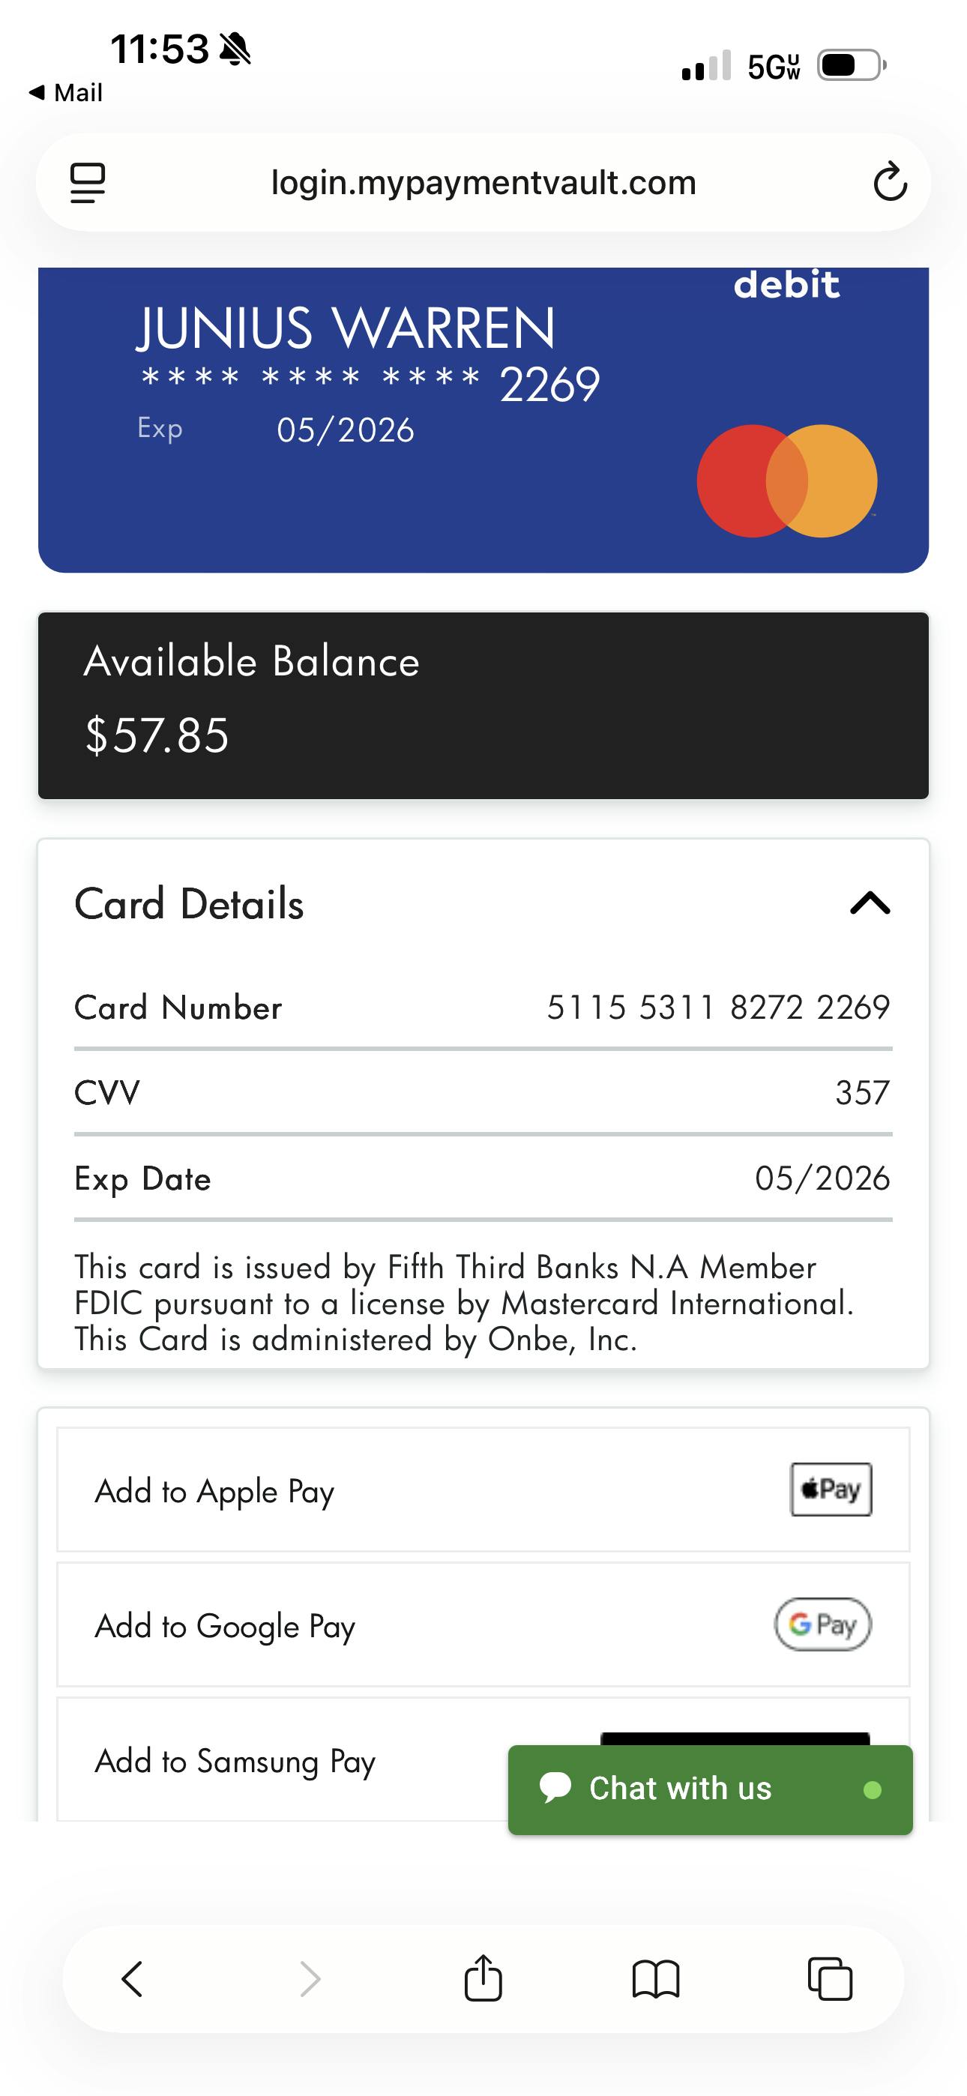Select Add to Apple Pay option
Screen dimensions: 967x2096
[215, 1490]
